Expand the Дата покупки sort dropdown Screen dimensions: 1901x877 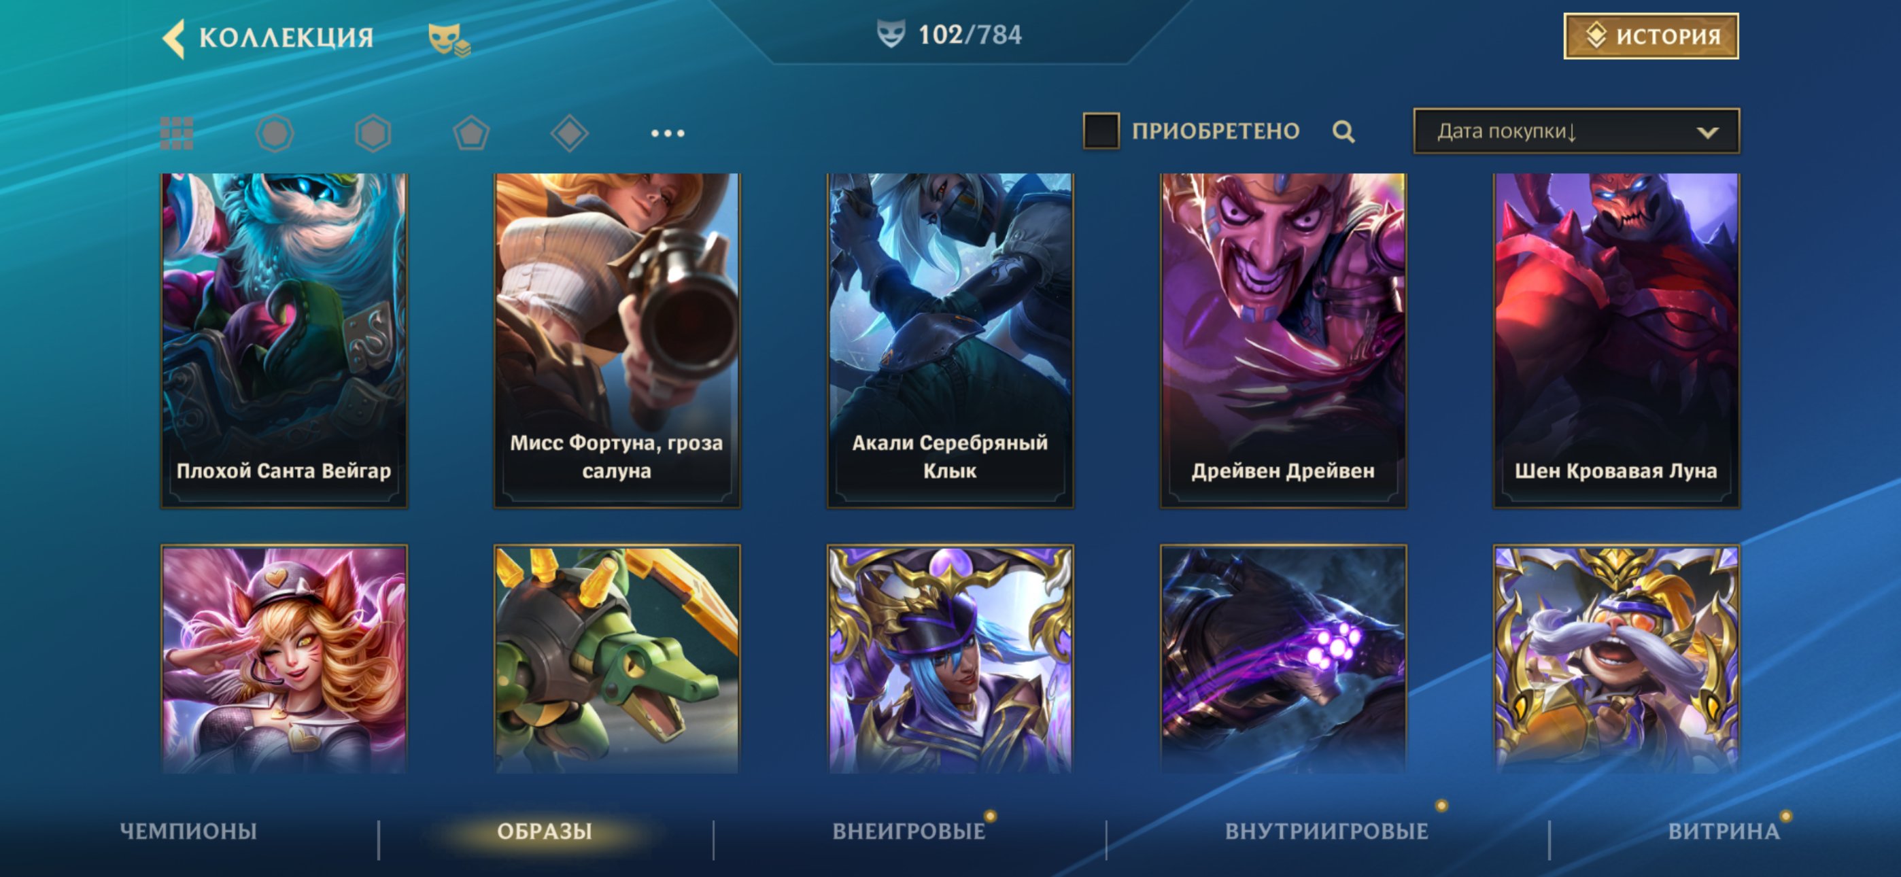pyautogui.click(x=1576, y=131)
